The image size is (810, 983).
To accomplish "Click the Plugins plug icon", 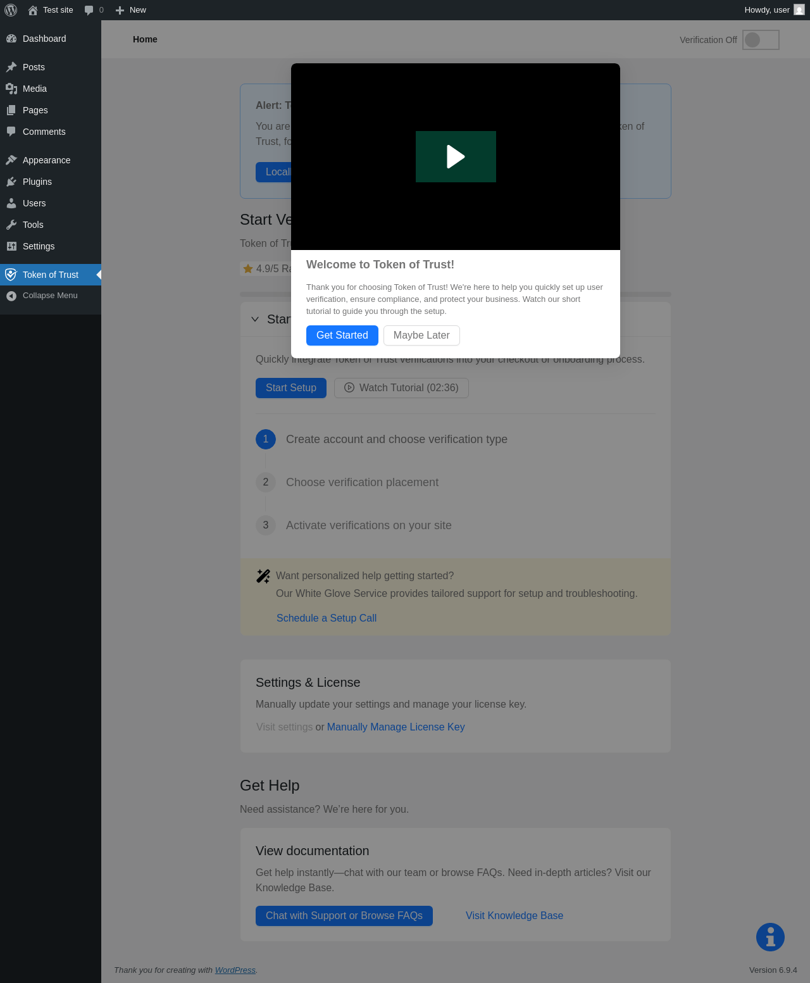I will pos(11,182).
